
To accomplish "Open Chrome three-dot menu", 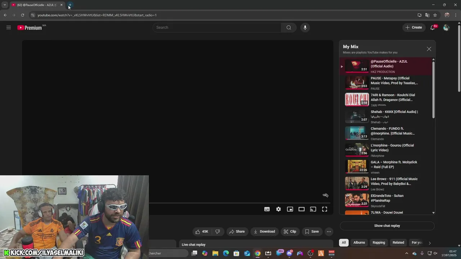I will pyautogui.click(x=456, y=15).
